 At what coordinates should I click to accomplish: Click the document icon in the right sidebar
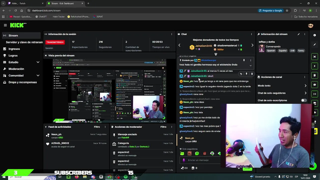(314, 75)
